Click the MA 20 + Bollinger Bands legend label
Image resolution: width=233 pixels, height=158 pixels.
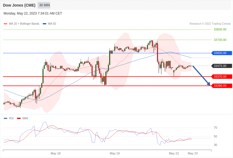(x=24, y=24)
